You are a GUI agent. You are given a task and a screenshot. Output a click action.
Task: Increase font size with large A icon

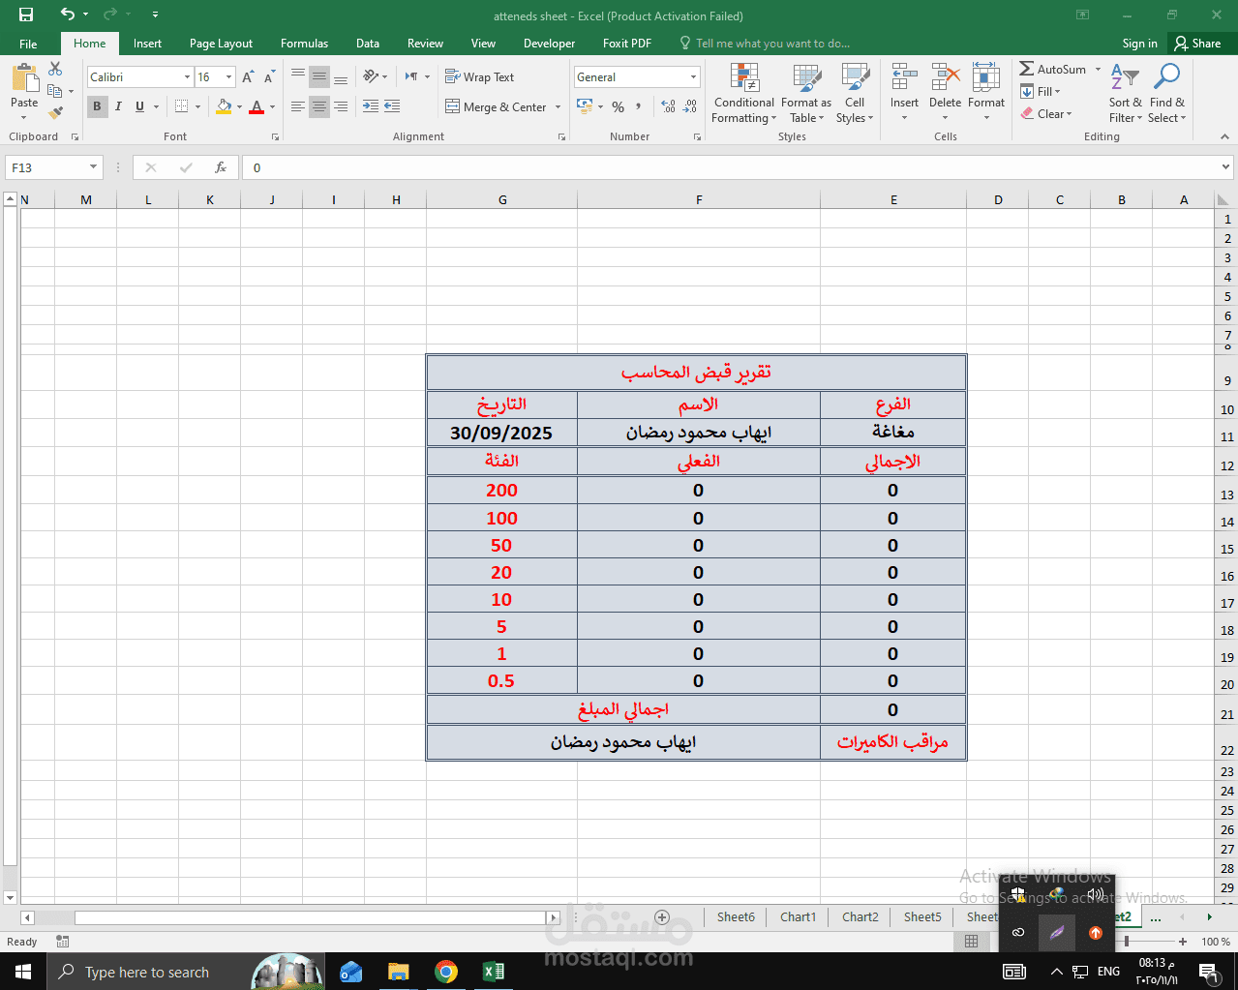coord(248,77)
